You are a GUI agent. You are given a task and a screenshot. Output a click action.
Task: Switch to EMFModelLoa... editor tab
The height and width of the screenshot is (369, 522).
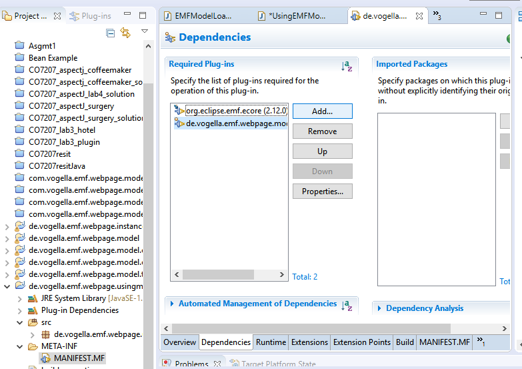[x=199, y=16]
